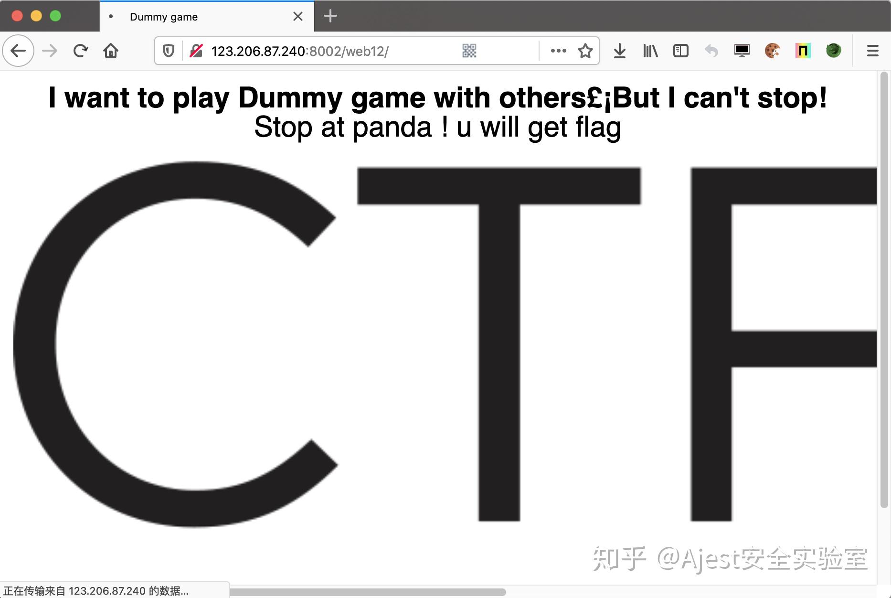The width and height of the screenshot is (891, 598).
Task: Open the Library icon
Action: click(x=650, y=51)
